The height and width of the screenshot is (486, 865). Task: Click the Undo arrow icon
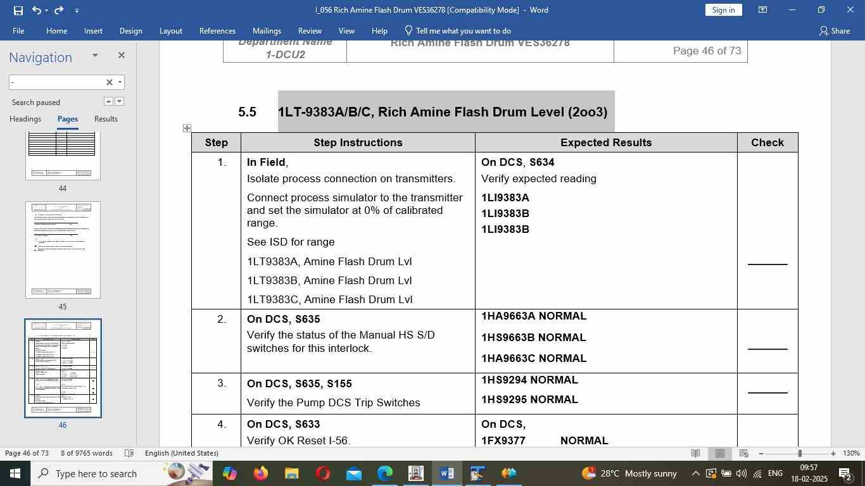pyautogui.click(x=37, y=10)
